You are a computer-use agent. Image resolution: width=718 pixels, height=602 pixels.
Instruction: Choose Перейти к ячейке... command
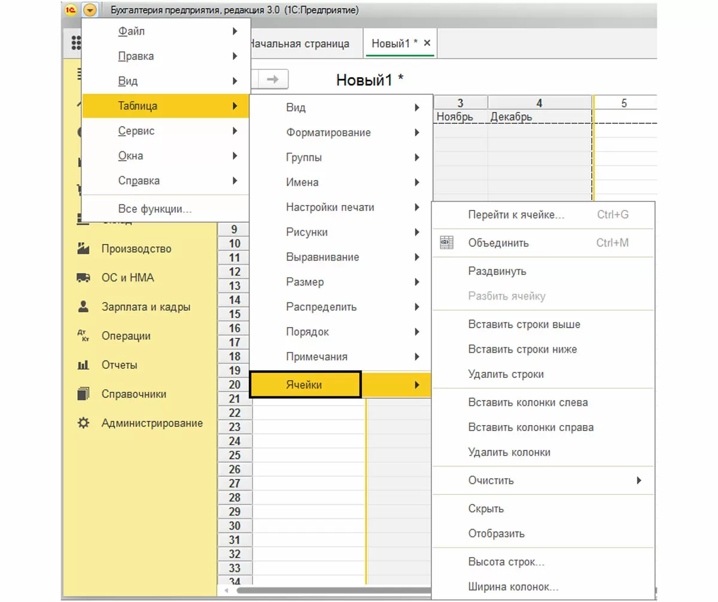click(544, 215)
